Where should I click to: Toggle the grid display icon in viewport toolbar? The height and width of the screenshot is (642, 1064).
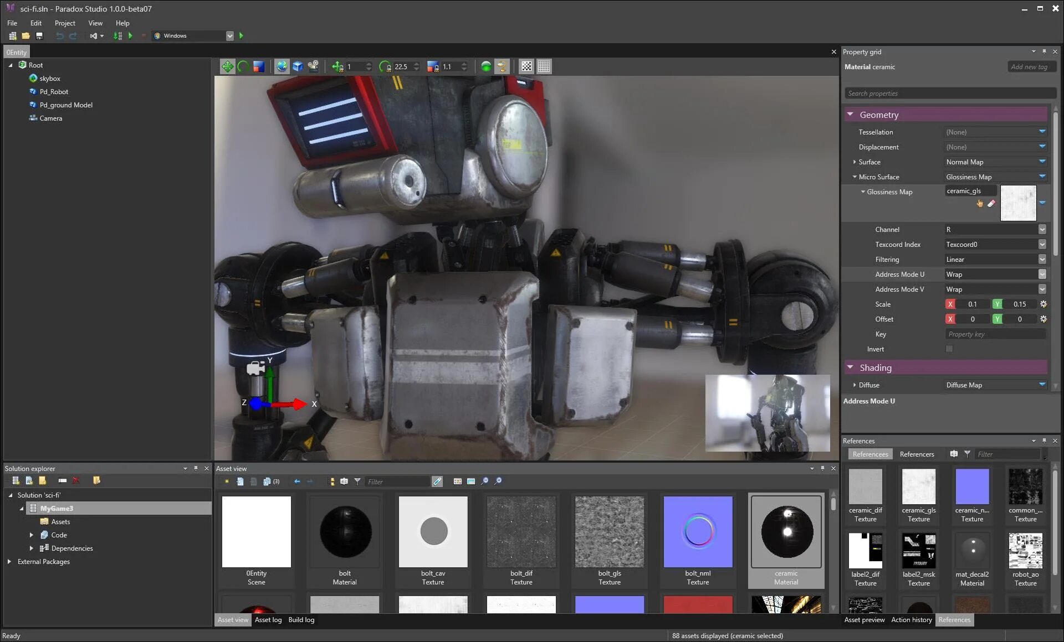tap(544, 67)
